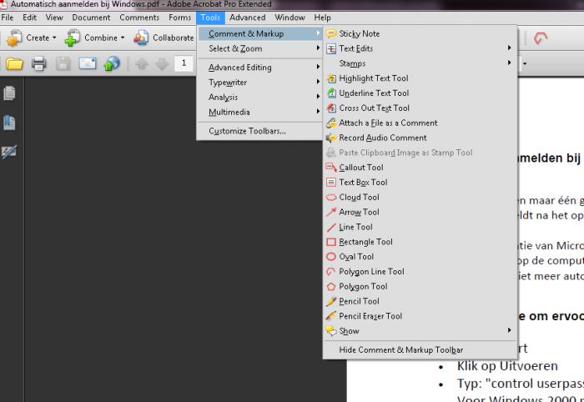Open the Forms menu
The height and width of the screenshot is (402, 584).
(x=179, y=18)
